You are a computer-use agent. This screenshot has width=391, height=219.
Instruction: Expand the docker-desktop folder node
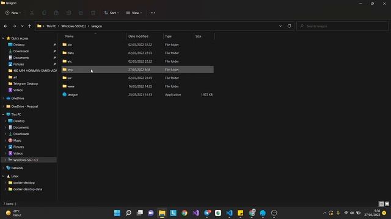[x=5, y=182]
